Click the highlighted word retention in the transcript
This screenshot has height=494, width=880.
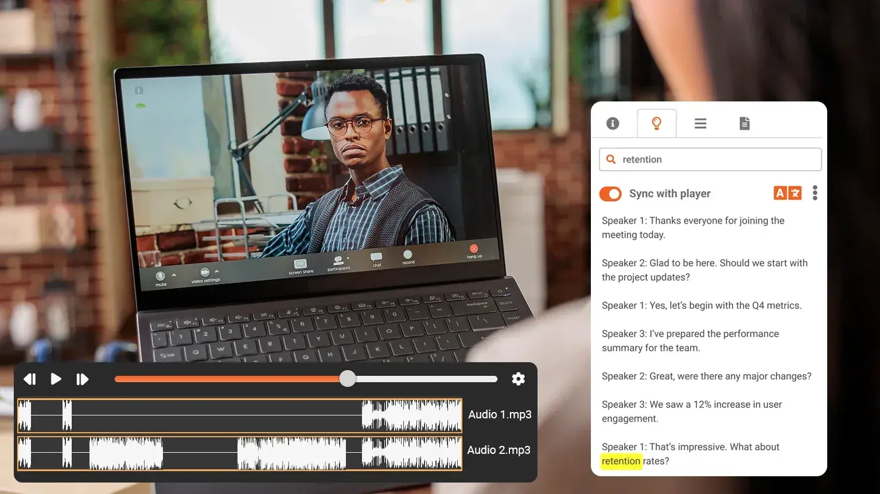pos(621,461)
